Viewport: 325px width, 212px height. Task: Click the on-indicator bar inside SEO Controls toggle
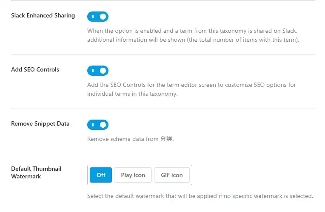pyautogui.click(x=93, y=71)
